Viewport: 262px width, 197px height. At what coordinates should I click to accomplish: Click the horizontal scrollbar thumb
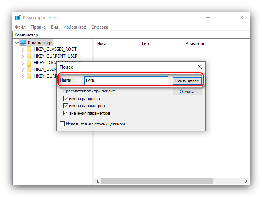157,181
